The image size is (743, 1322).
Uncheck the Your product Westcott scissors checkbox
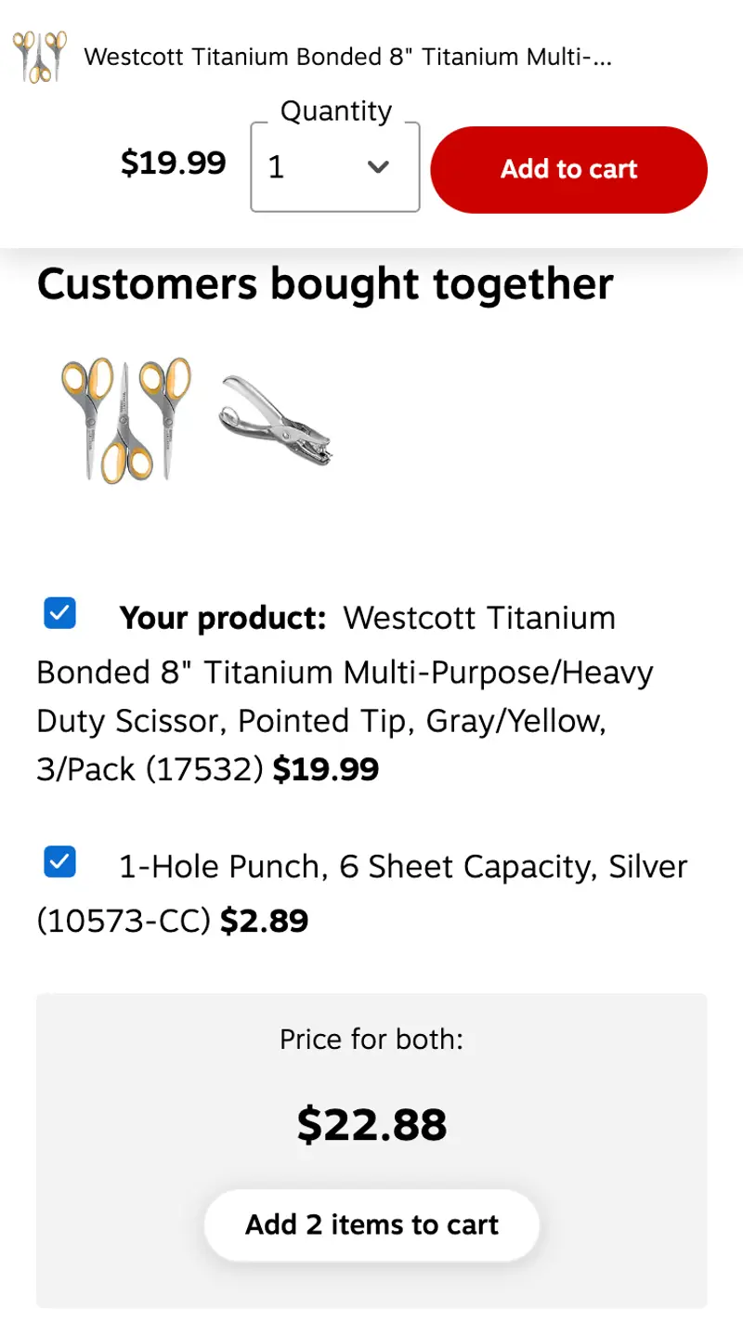60,613
